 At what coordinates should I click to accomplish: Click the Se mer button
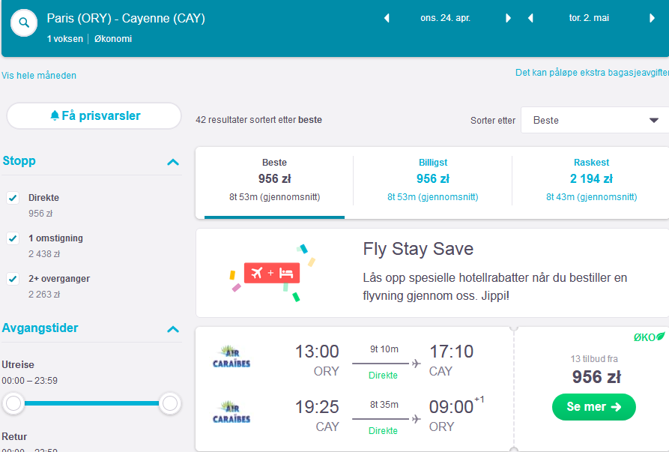[594, 407]
